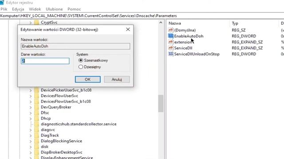Expand the CryptSvc tree node

pos(31,23)
